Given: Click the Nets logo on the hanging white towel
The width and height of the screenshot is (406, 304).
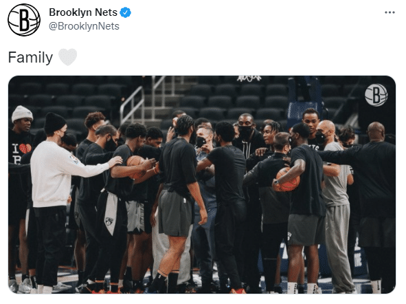Looking at the screenshot, I should pyautogui.click(x=109, y=221).
